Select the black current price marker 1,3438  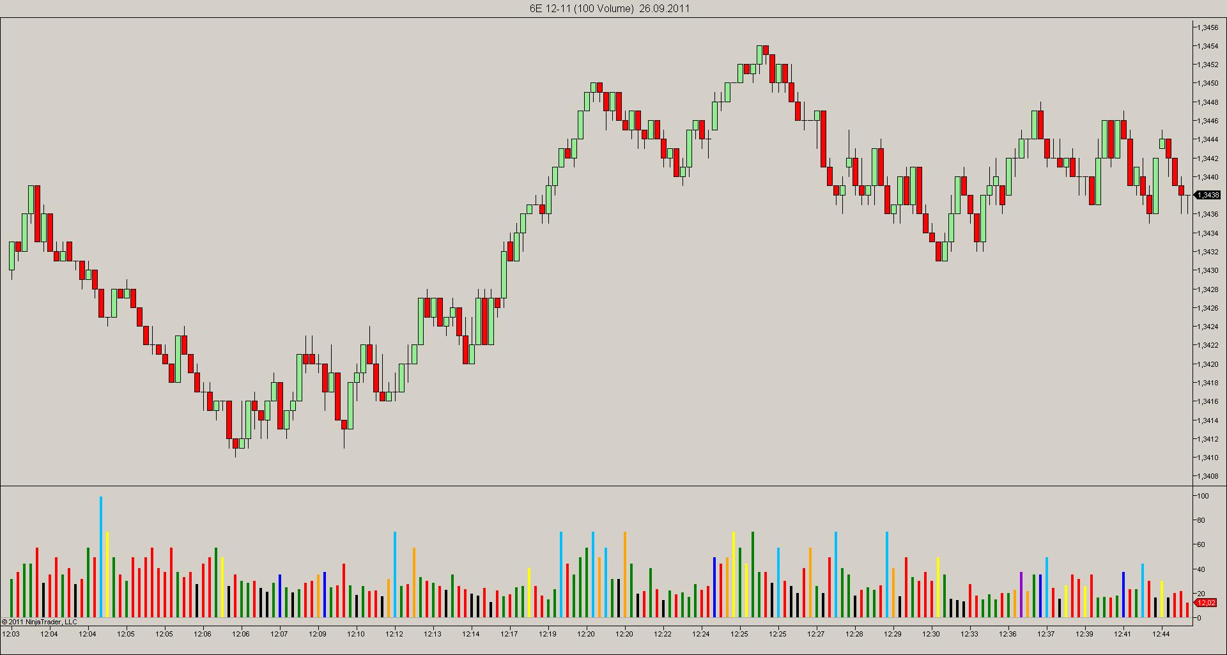tap(1207, 196)
